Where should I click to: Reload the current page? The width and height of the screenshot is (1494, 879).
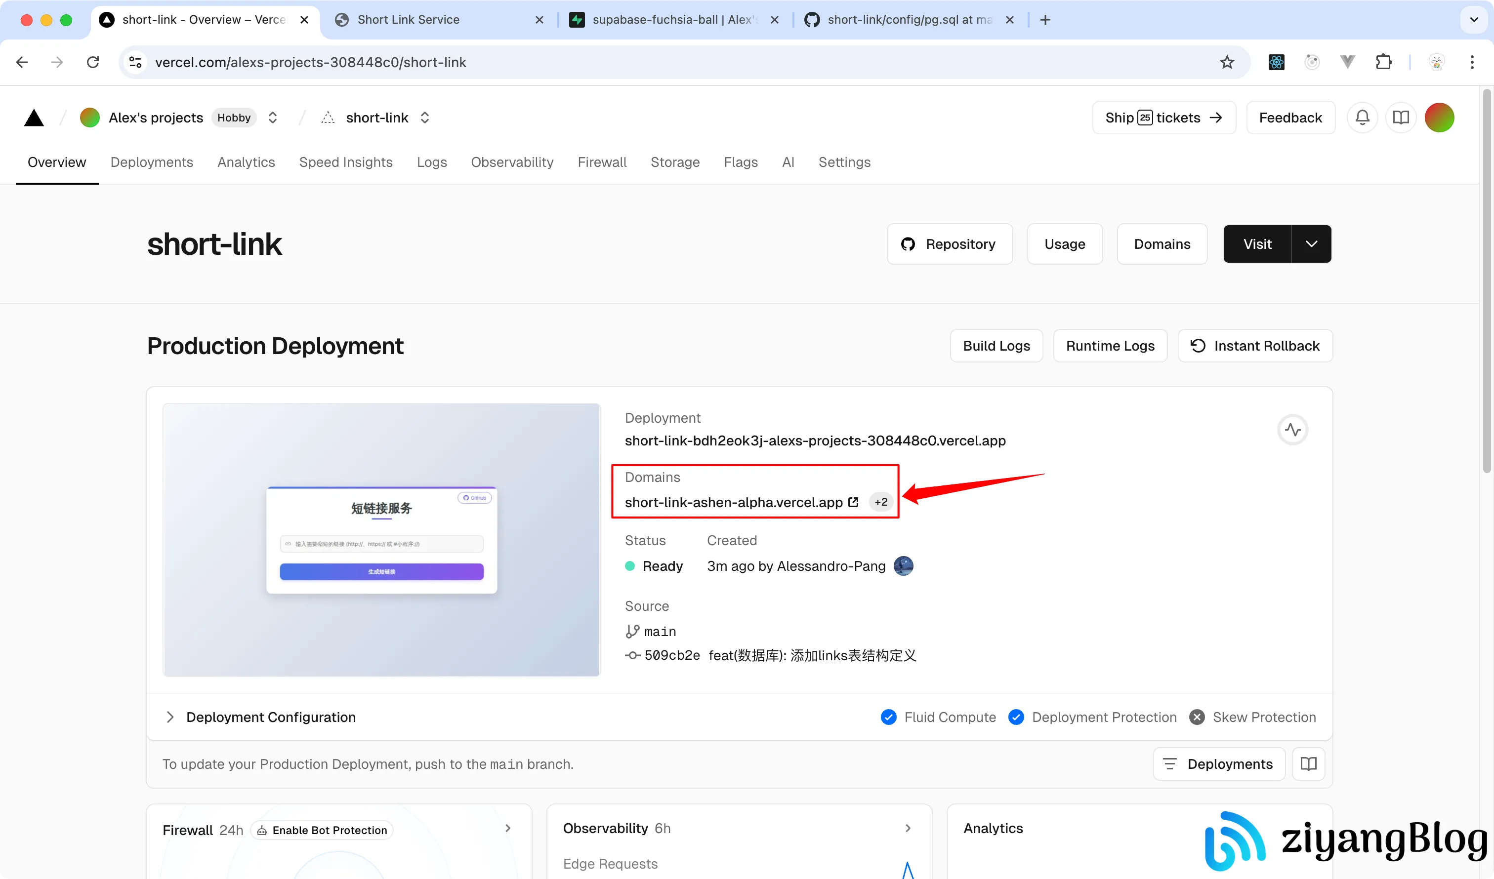coord(93,62)
